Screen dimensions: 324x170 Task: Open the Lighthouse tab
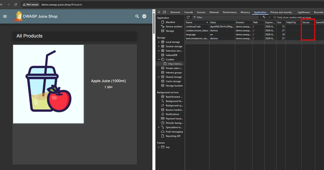click(x=303, y=12)
